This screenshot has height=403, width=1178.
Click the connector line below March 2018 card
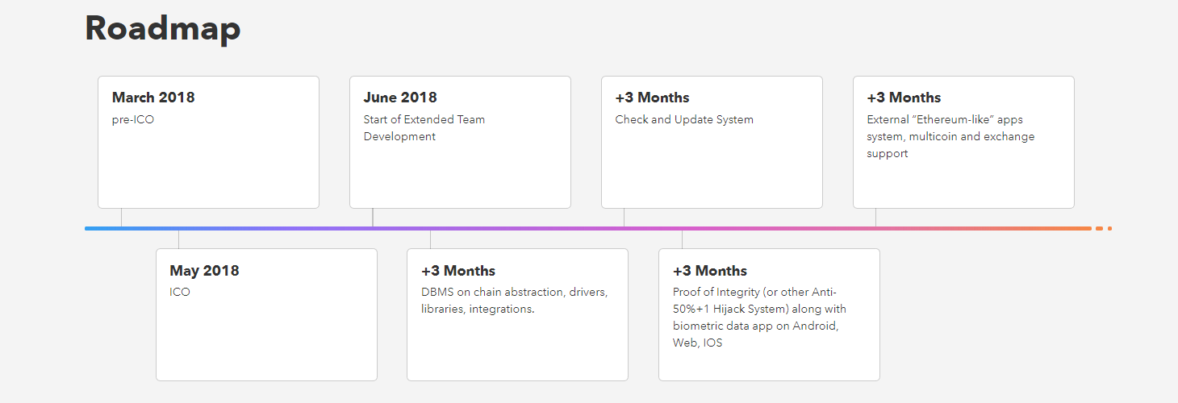pyautogui.click(x=121, y=218)
